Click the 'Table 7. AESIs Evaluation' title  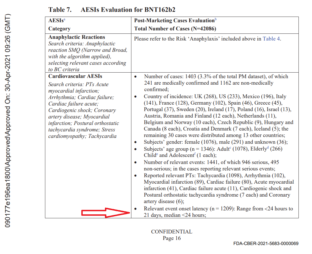click(112, 10)
